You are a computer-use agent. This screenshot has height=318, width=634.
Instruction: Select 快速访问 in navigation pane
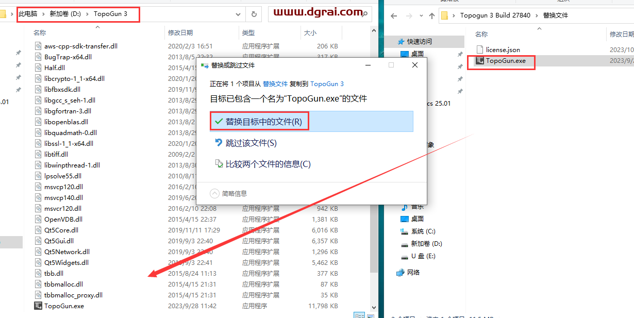(x=420, y=41)
